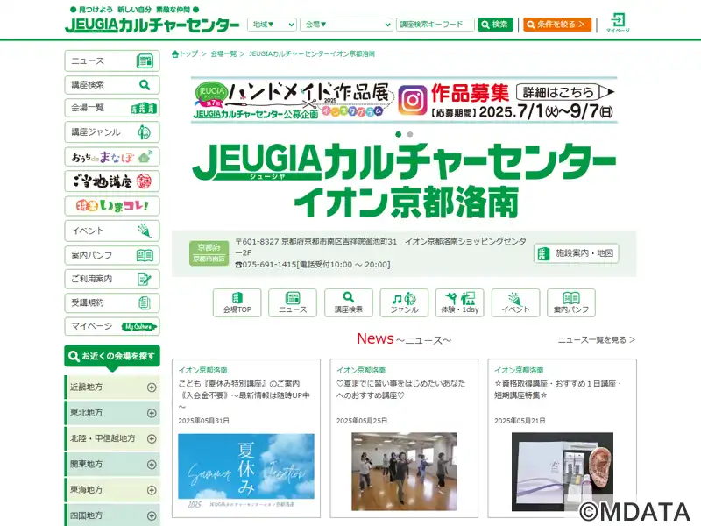Select the second banner carousel dot
Screen dimensions: 701x526
pos(410,134)
